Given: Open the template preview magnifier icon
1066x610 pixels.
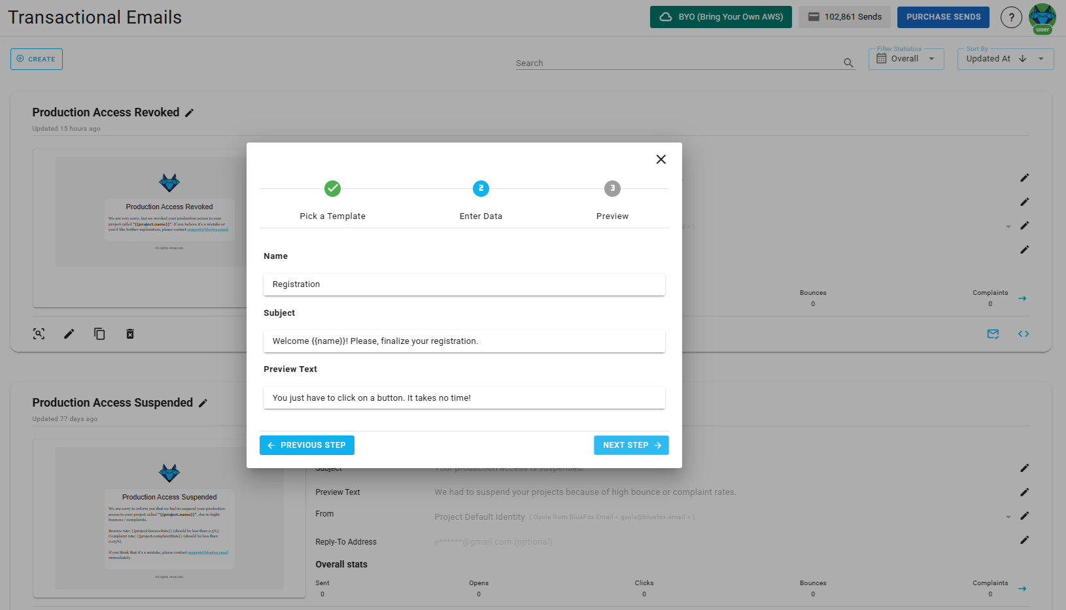Looking at the screenshot, I should click(x=39, y=333).
